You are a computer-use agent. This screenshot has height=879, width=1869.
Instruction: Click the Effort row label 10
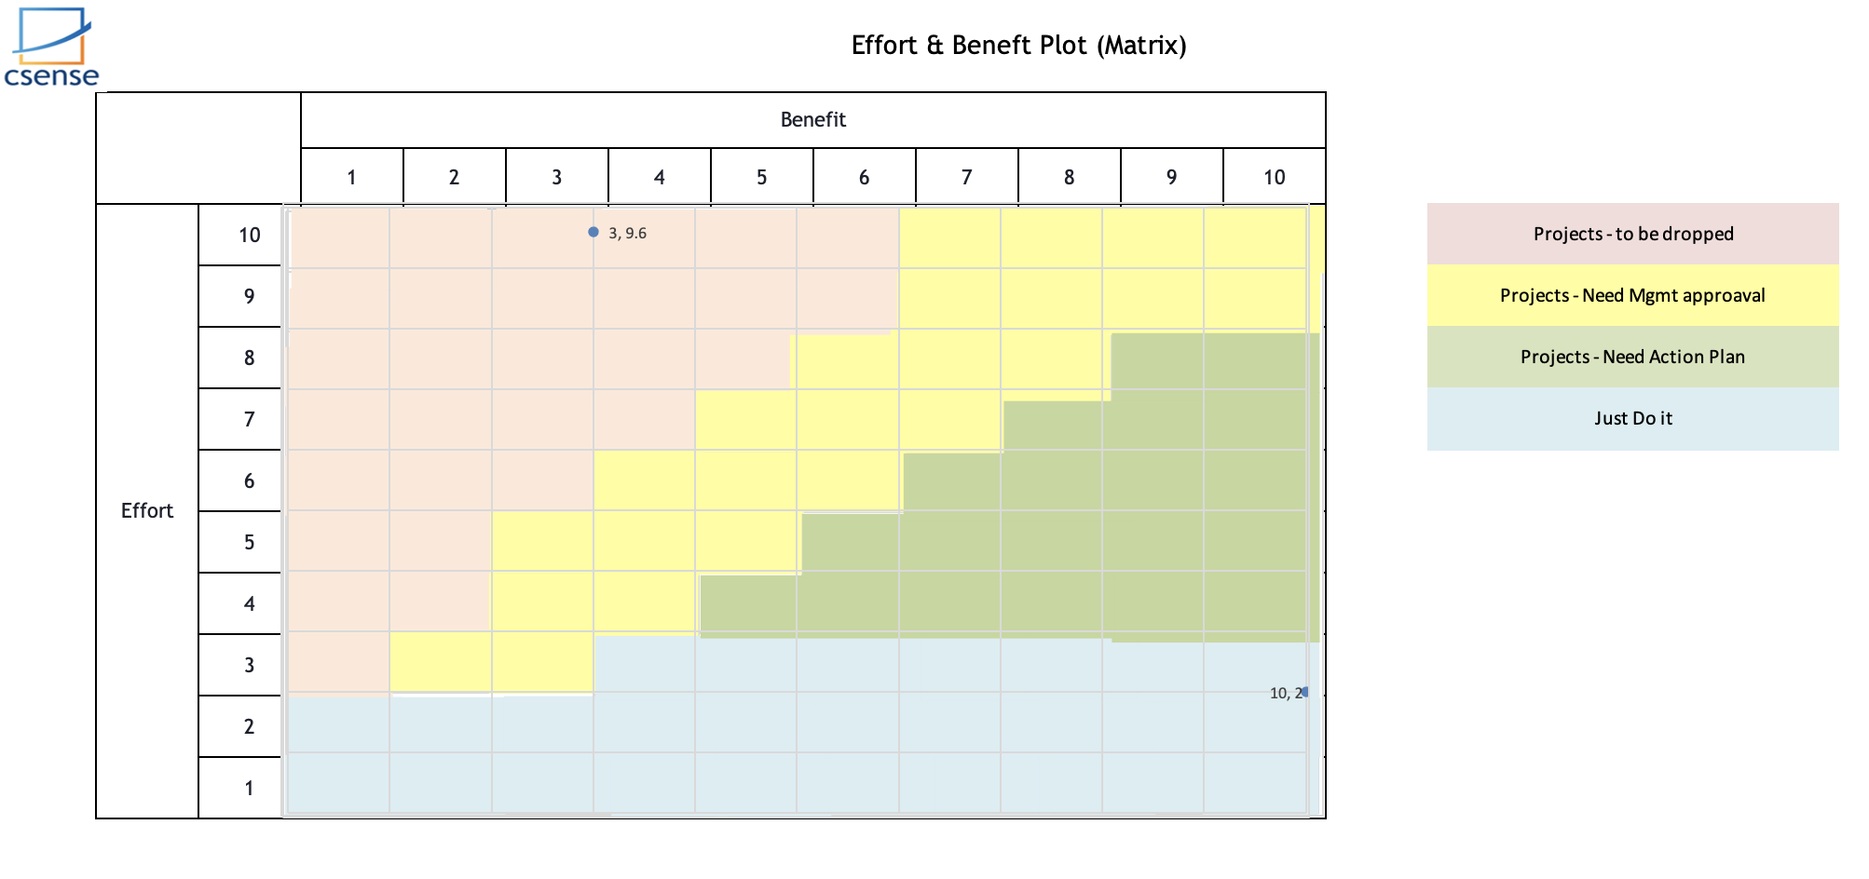[x=249, y=236]
